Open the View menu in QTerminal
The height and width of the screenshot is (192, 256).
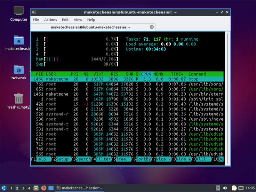click(78, 20)
